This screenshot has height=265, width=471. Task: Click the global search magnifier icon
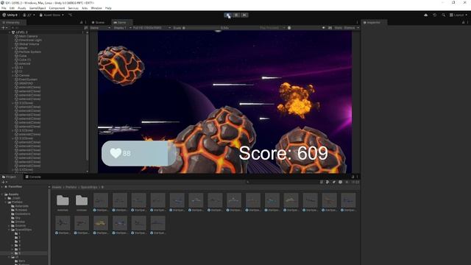tap(443, 15)
